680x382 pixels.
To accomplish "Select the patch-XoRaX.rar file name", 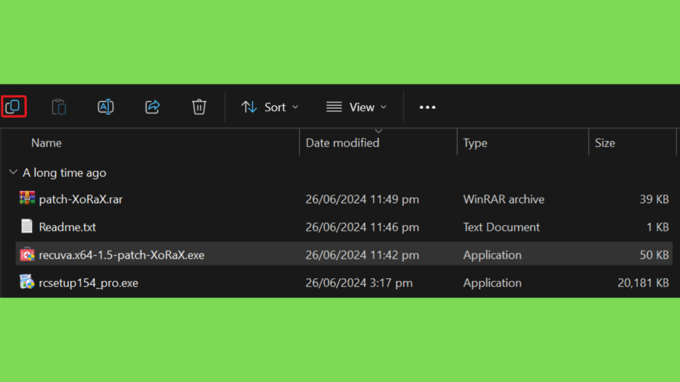I will click(x=80, y=199).
